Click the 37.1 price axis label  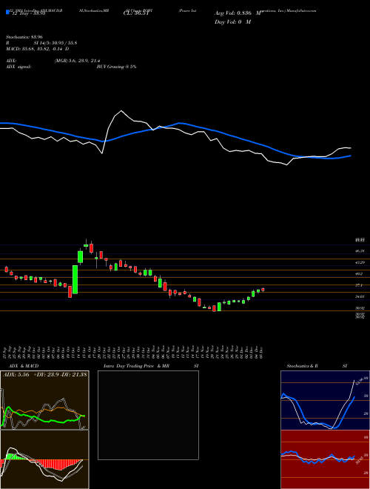(x=359, y=285)
